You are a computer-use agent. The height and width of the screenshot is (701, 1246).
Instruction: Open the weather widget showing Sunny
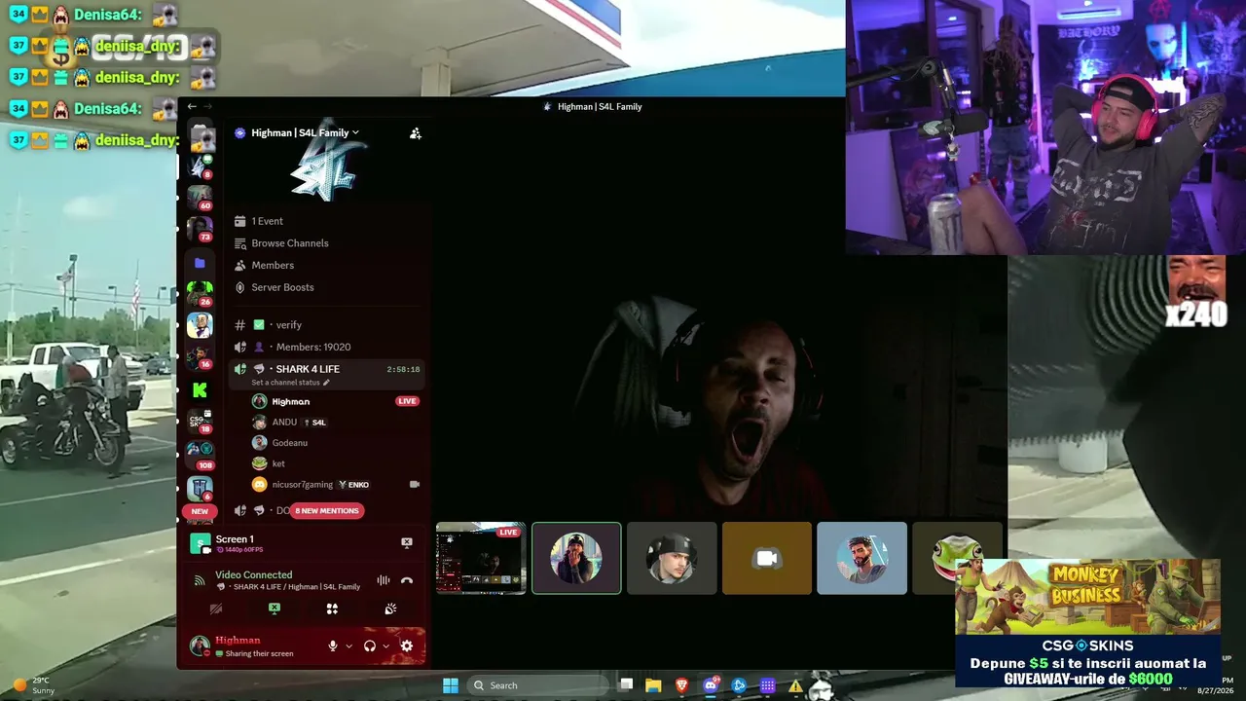coord(33,685)
